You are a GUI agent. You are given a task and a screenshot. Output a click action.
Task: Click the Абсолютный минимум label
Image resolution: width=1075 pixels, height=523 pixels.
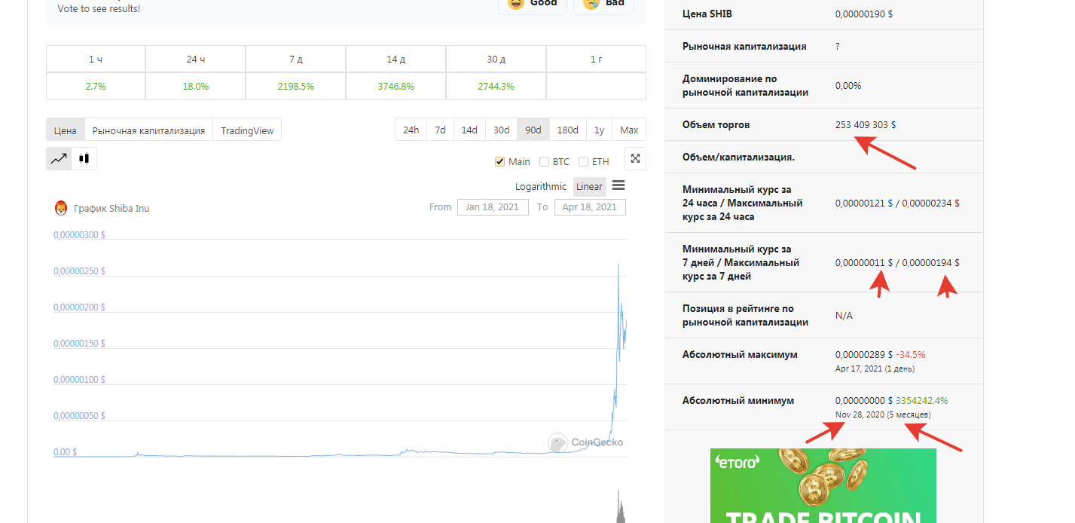point(738,400)
